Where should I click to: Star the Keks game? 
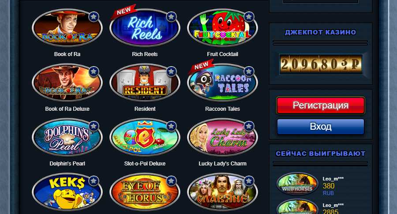(x=94, y=181)
